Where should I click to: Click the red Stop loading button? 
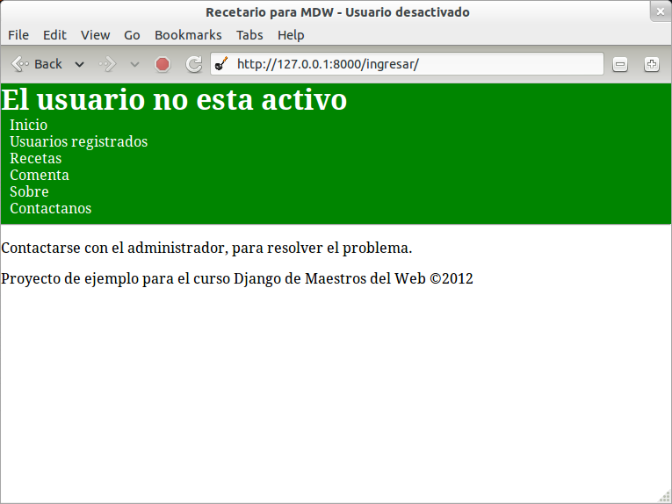(x=163, y=64)
